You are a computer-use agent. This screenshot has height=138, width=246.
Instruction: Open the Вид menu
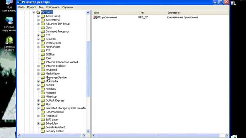click(x=41, y=7)
